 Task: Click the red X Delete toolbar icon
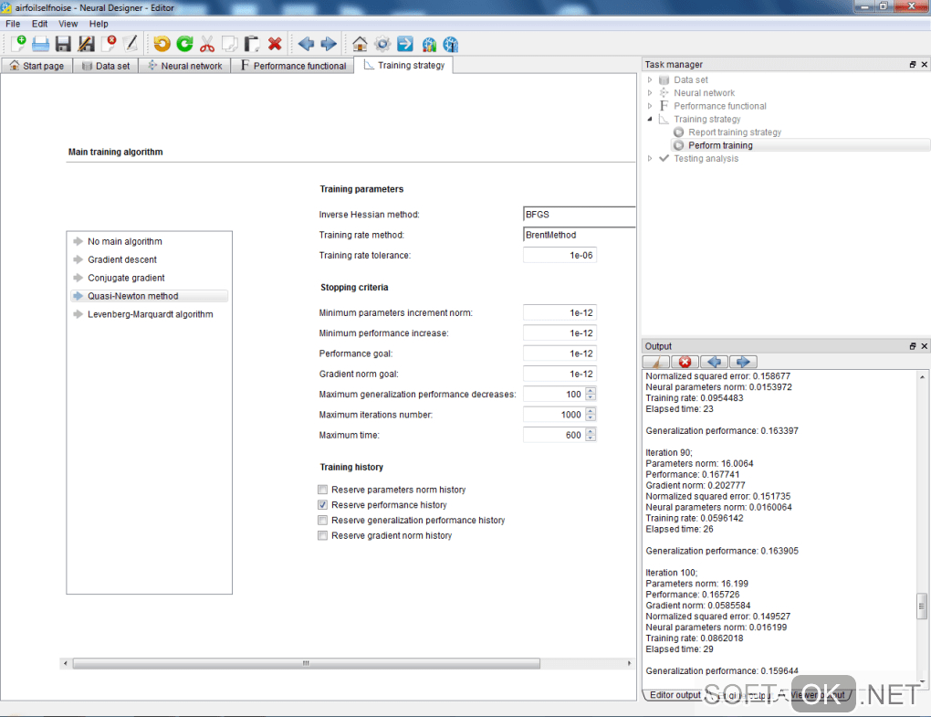(275, 43)
